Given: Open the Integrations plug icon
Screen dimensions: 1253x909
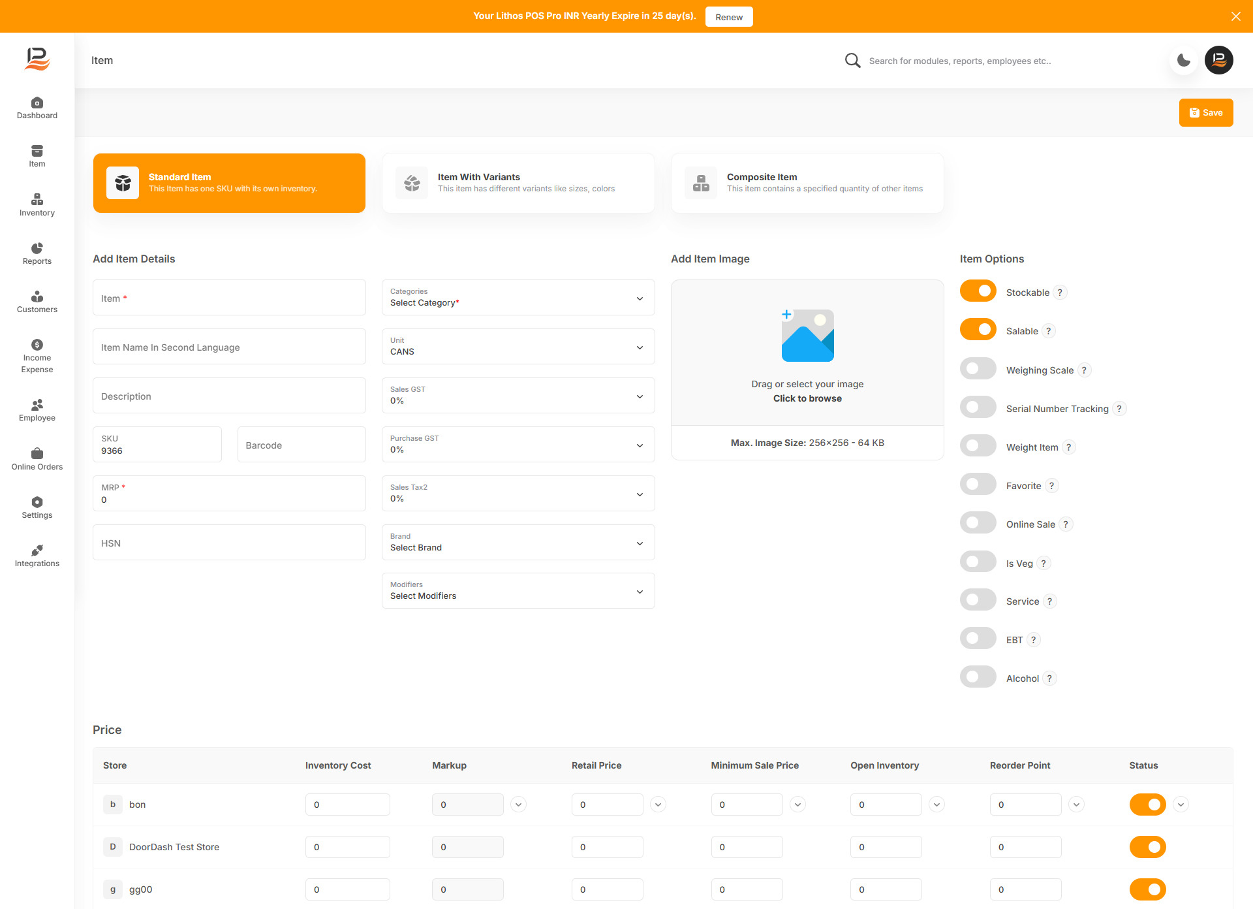Looking at the screenshot, I should coord(37,550).
